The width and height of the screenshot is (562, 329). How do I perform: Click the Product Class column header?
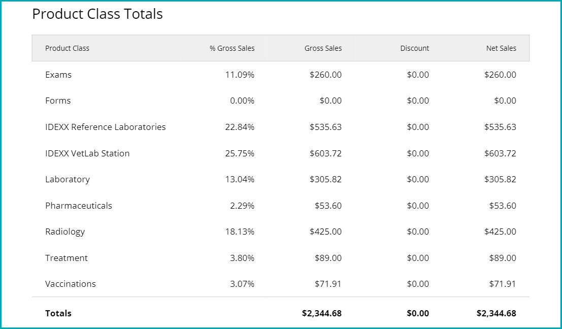(x=67, y=48)
